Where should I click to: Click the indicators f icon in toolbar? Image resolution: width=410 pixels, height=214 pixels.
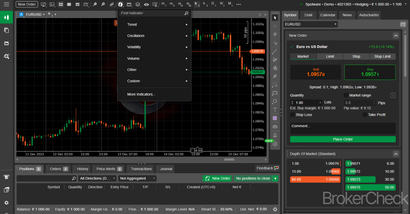(x=121, y=4)
